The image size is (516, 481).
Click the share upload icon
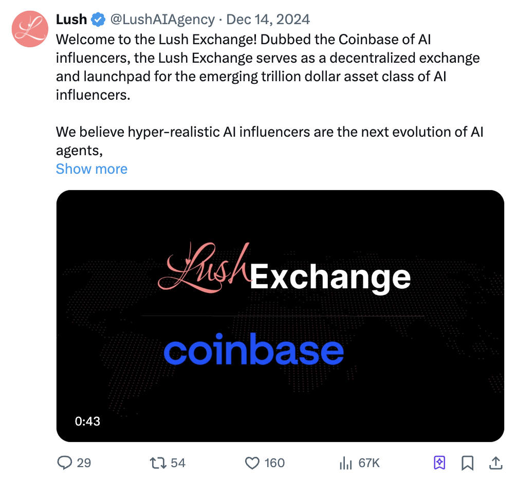495,463
